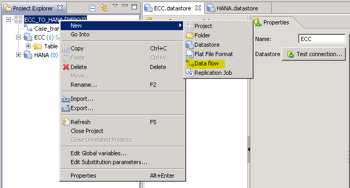The image size is (350, 188).
Task: Click the Datastore icon in submenu
Action: point(190,45)
